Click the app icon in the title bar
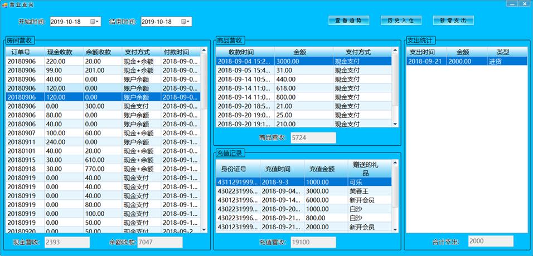Image resolution: width=533 pixels, height=256 pixels. (x=4, y=4)
